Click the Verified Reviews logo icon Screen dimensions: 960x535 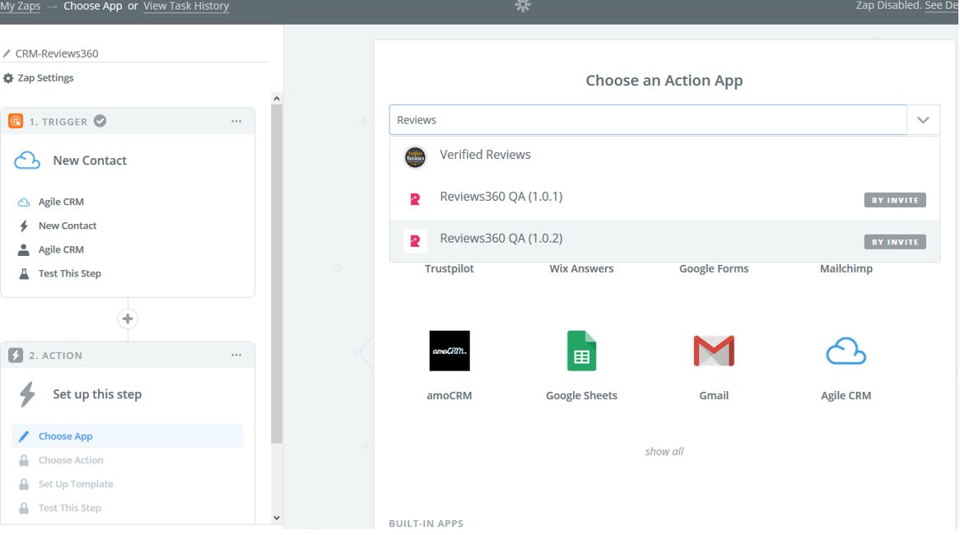point(415,157)
